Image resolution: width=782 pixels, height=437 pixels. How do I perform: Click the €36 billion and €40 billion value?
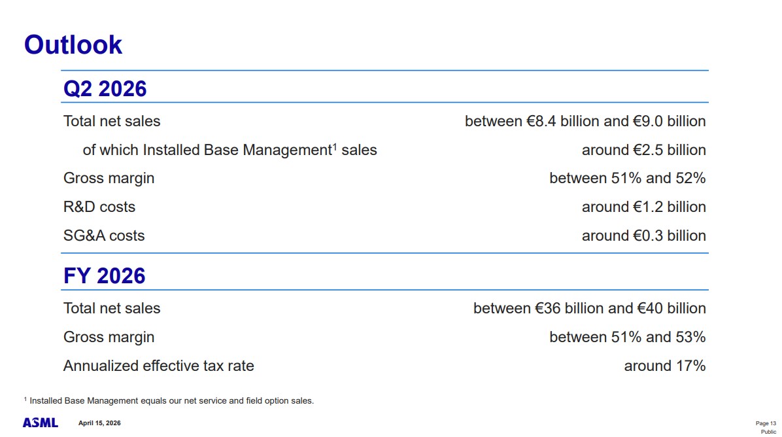coord(590,308)
